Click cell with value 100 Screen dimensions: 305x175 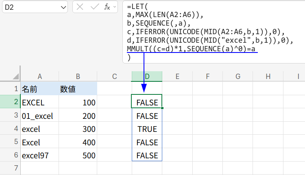click(x=78, y=102)
